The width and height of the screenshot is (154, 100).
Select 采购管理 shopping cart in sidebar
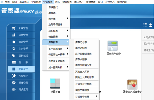21,28
